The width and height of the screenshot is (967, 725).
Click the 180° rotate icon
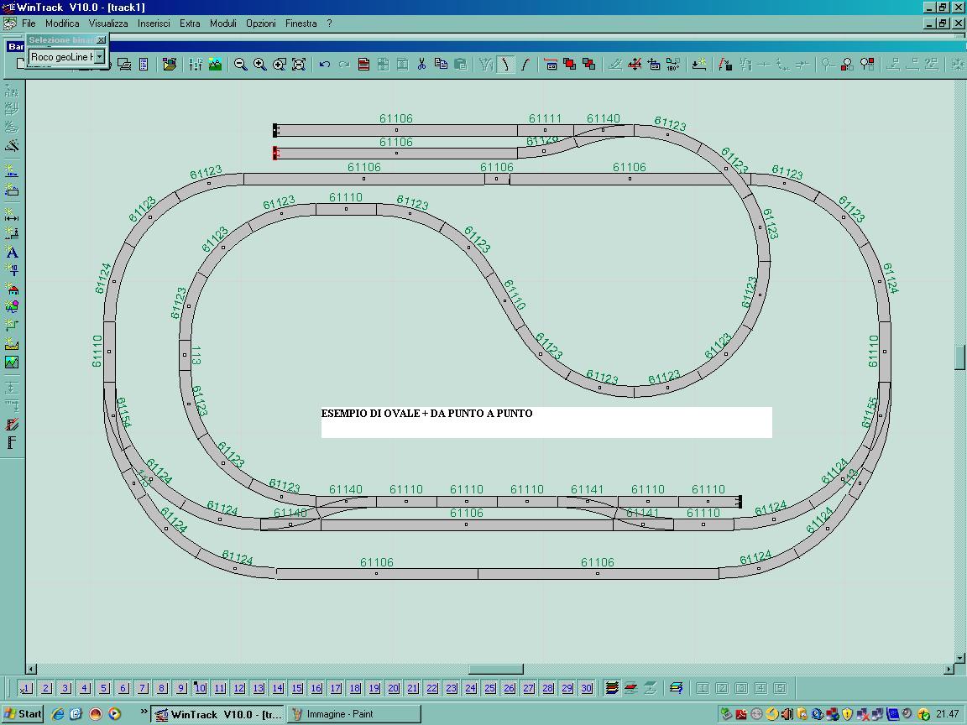[x=673, y=64]
